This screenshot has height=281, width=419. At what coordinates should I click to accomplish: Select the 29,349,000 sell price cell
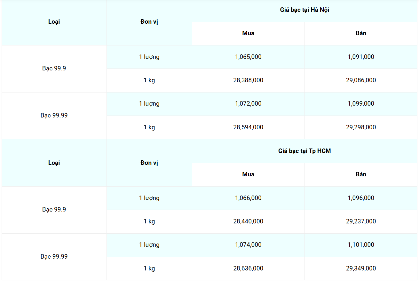pyautogui.click(x=361, y=269)
